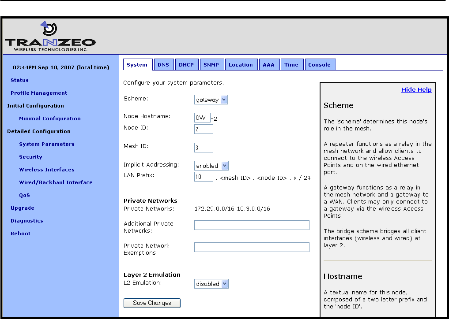
Task: Open the Implicit Addressing dropdown
Action: 211,166
